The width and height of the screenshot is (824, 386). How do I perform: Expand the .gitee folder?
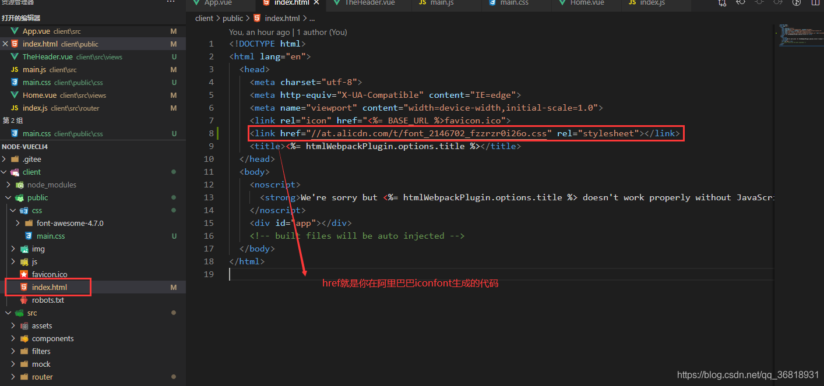coord(93,159)
